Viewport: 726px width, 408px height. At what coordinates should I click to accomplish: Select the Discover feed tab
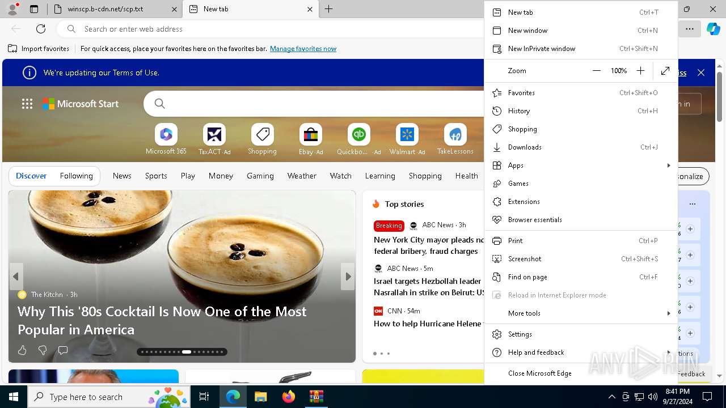pos(31,176)
